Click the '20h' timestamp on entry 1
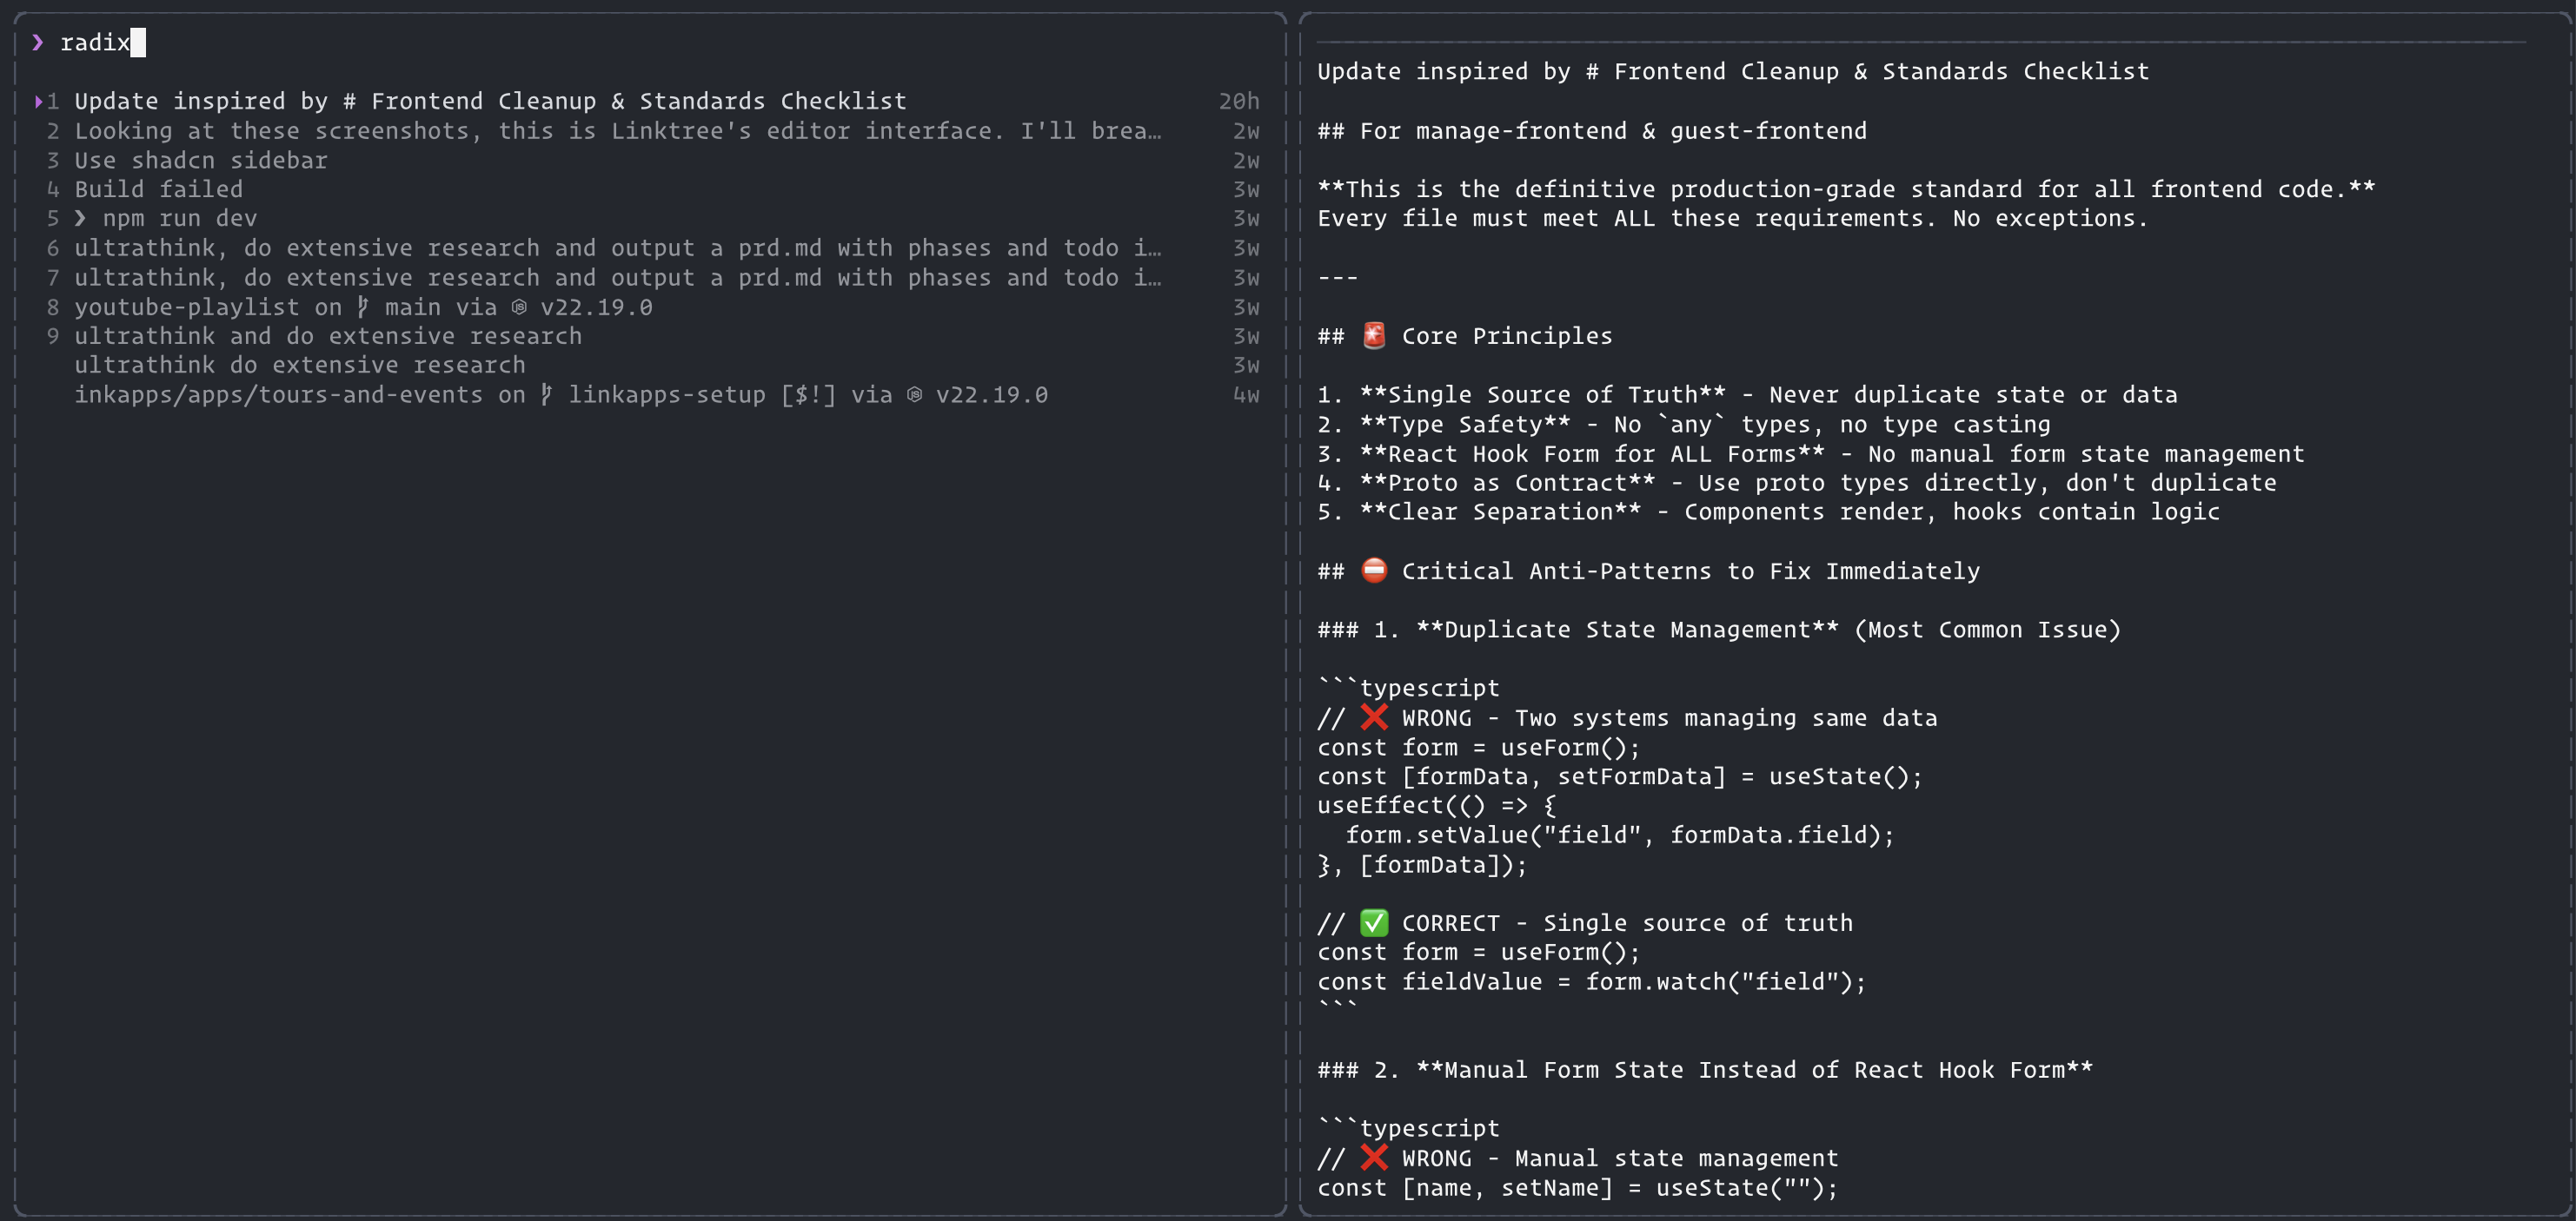2576x1221 pixels. [x=1239, y=101]
